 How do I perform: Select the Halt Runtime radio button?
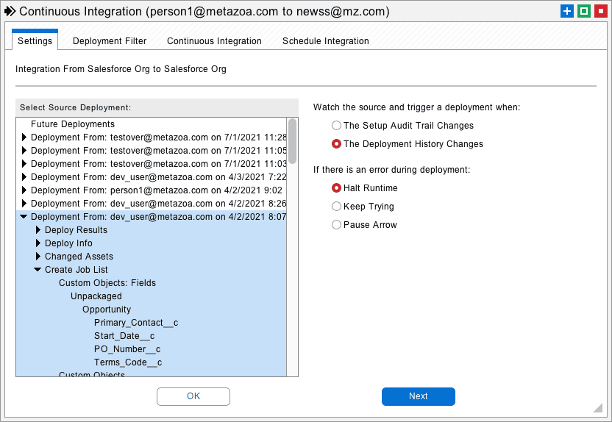tap(336, 188)
